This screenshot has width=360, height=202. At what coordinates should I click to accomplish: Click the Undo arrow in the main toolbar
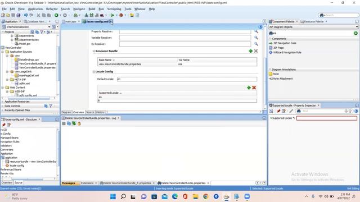coord(26,15)
